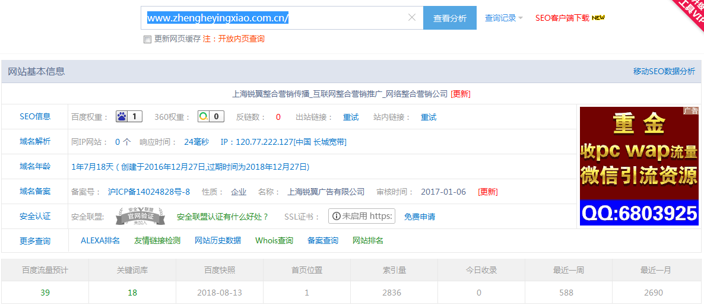The height and width of the screenshot is (308, 704).
Task: Open 移动SEO数据分析 link
Action: (664, 71)
